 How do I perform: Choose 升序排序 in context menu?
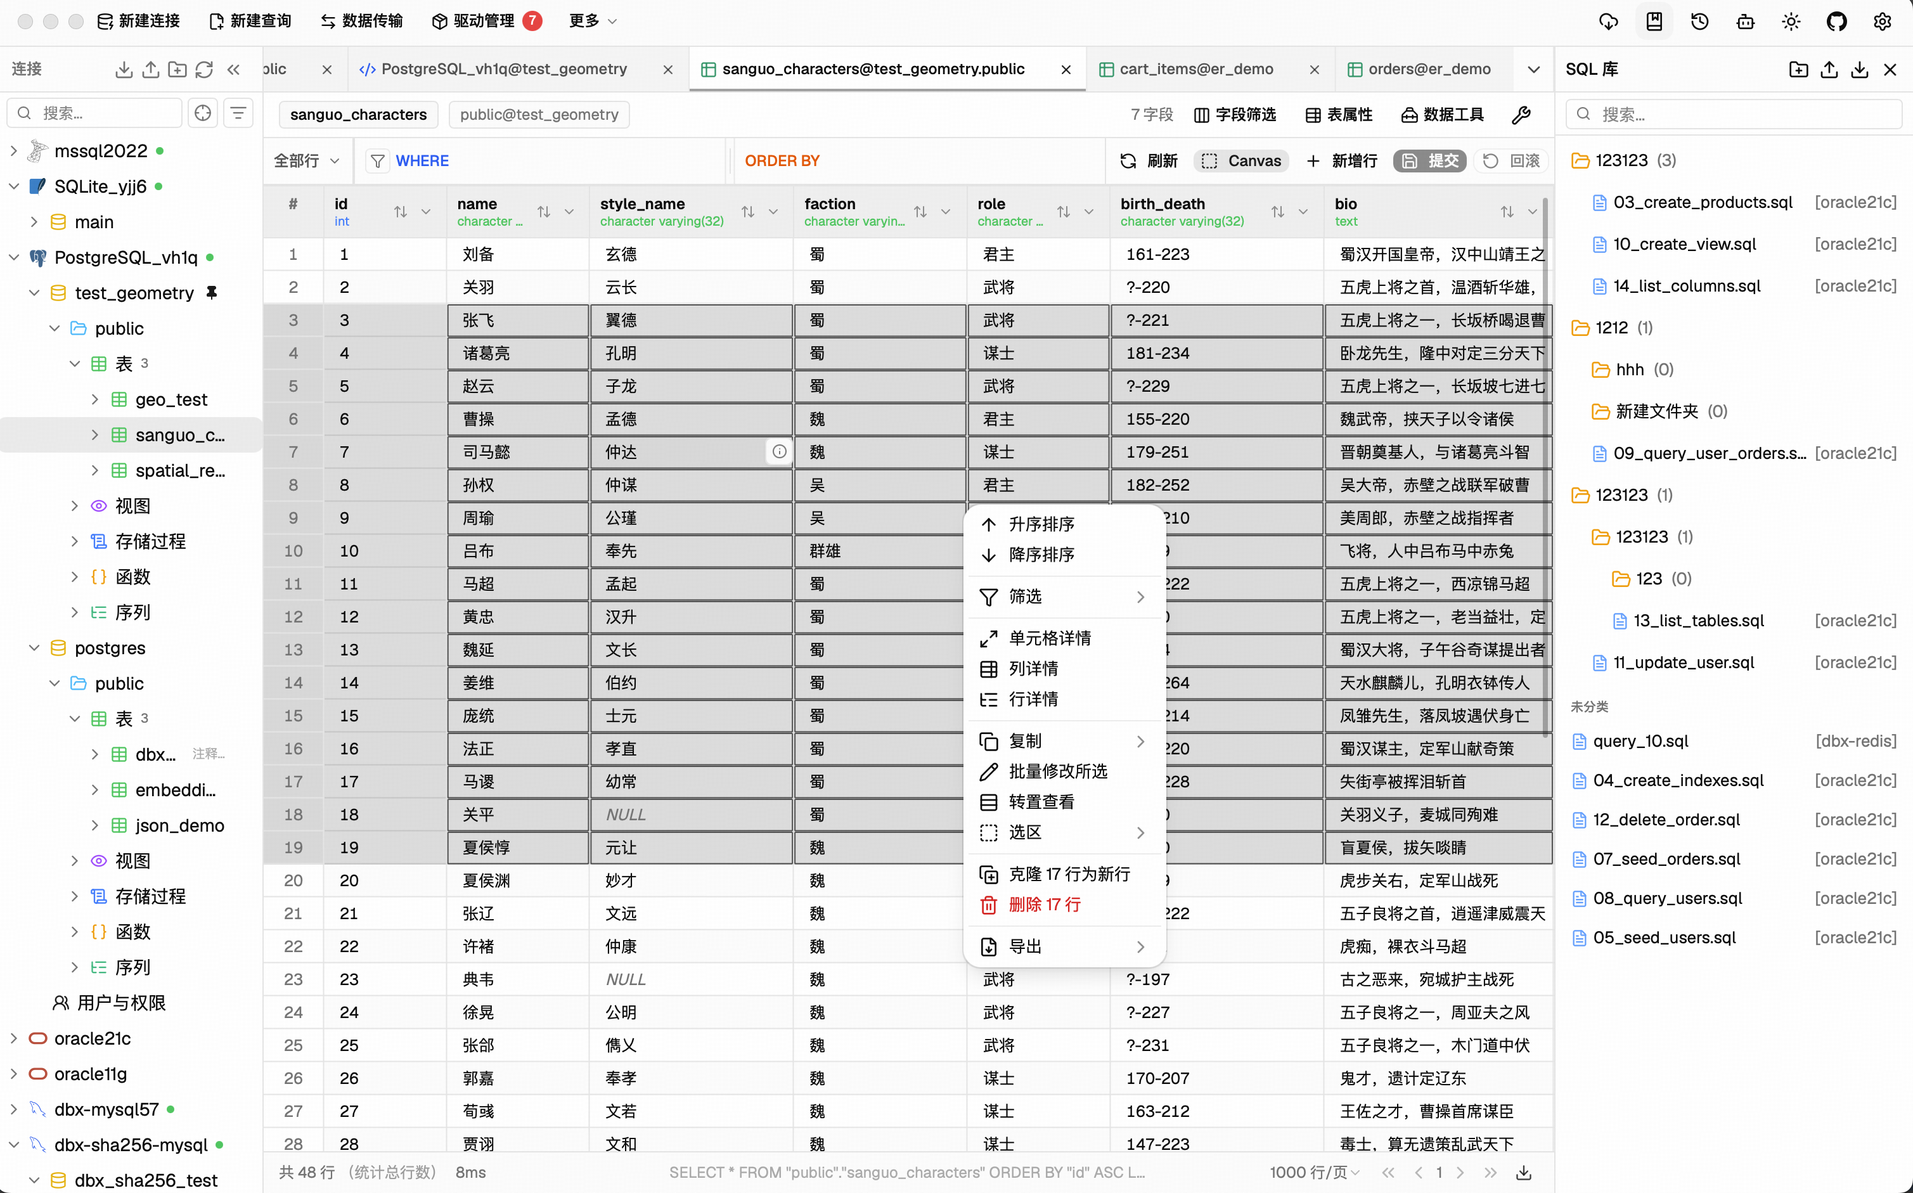click(x=1064, y=524)
